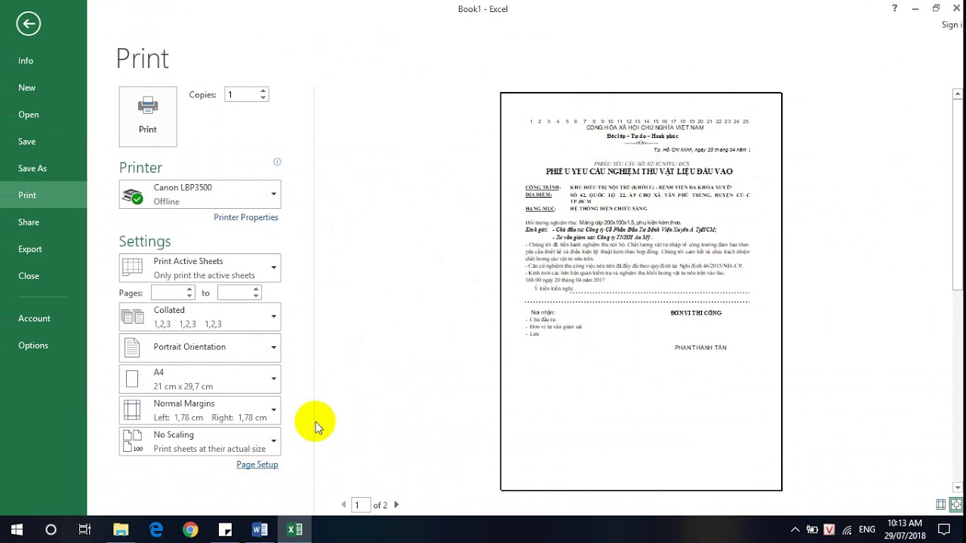Click the Pages from field
Screen dimensions: 966x543
(168, 293)
